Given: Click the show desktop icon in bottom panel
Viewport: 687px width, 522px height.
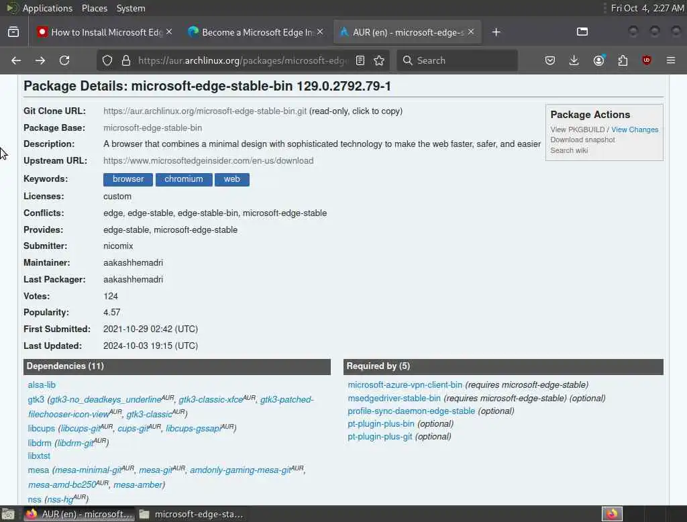Looking at the screenshot, I should pos(8,514).
